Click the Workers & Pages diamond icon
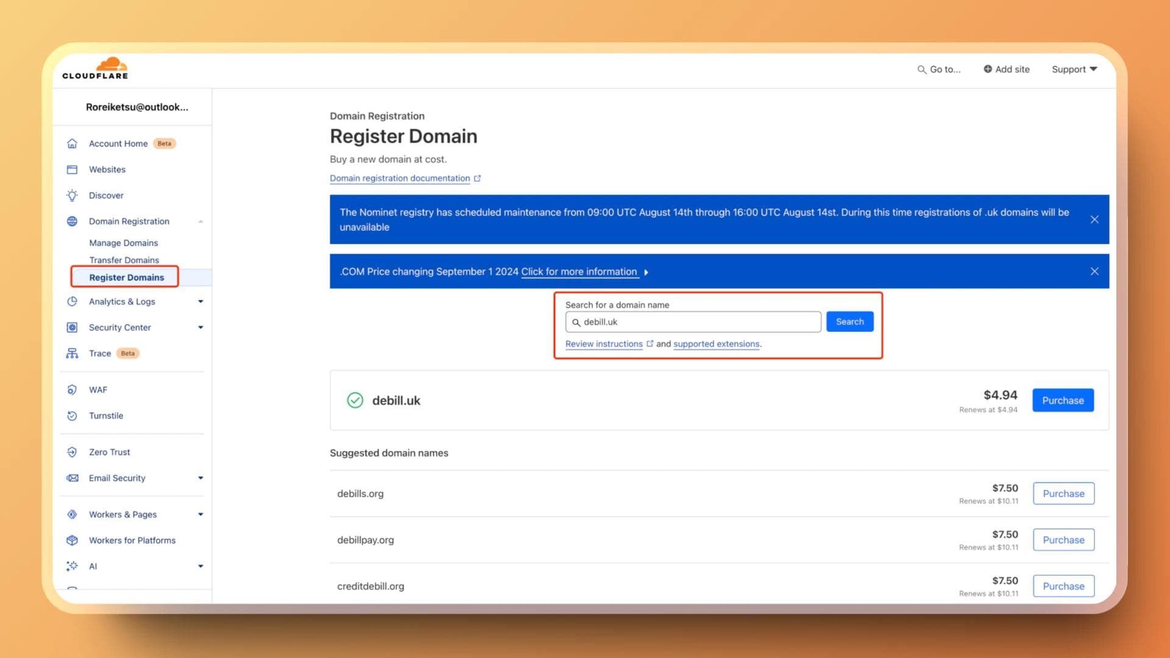 click(72, 515)
